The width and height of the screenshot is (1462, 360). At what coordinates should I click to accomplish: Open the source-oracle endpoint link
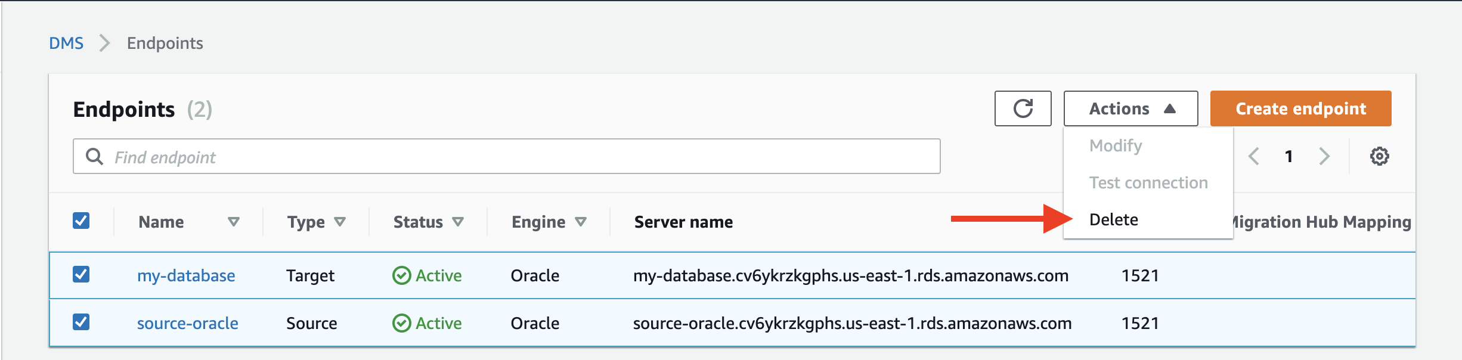[188, 323]
